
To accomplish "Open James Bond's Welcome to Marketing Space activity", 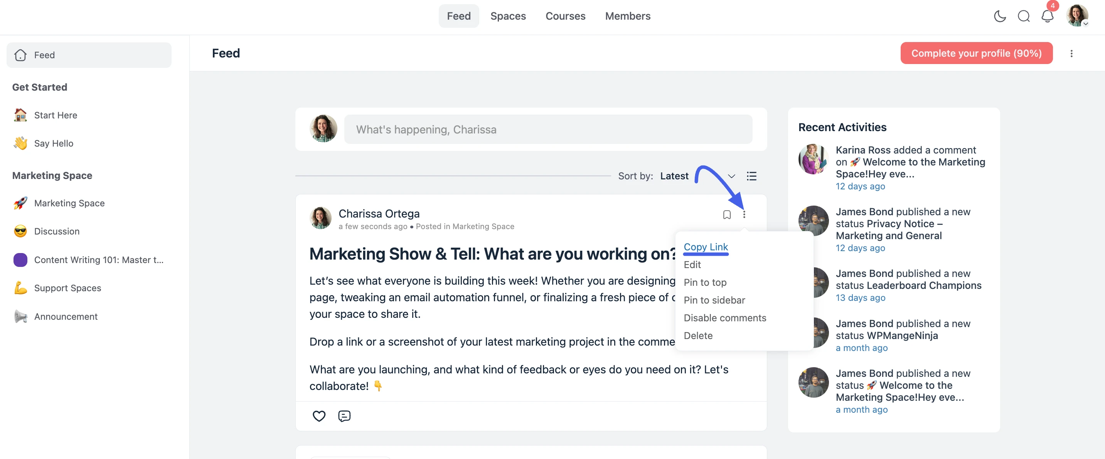I will point(903,385).
